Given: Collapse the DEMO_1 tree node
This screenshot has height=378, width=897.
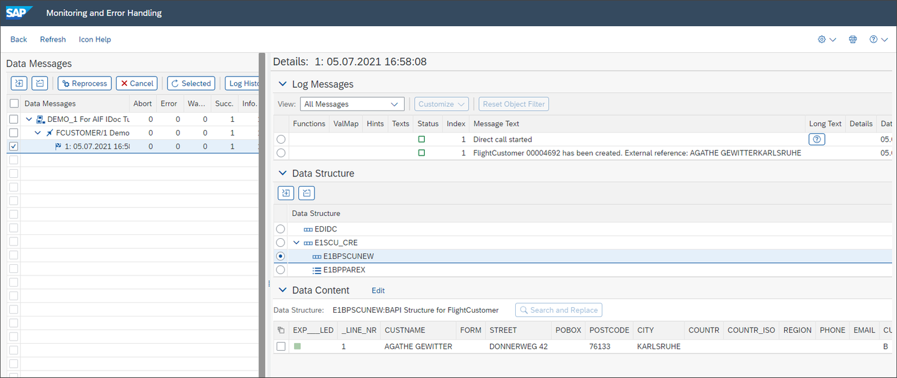Looking at the screenshot, I should (x=29, y=119).
